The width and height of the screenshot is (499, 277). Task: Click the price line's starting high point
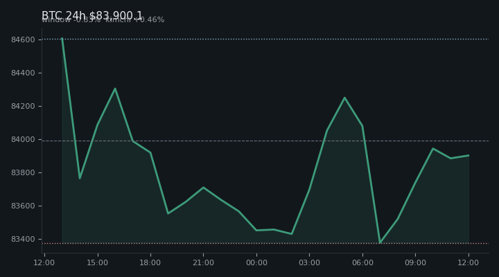(x=62, y=39)
